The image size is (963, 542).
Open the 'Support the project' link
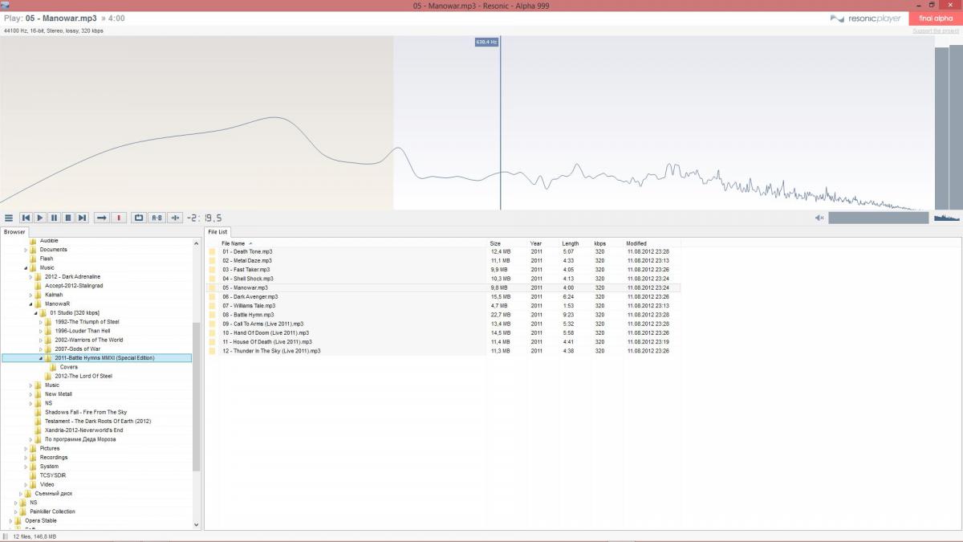[x=935, y=31]
